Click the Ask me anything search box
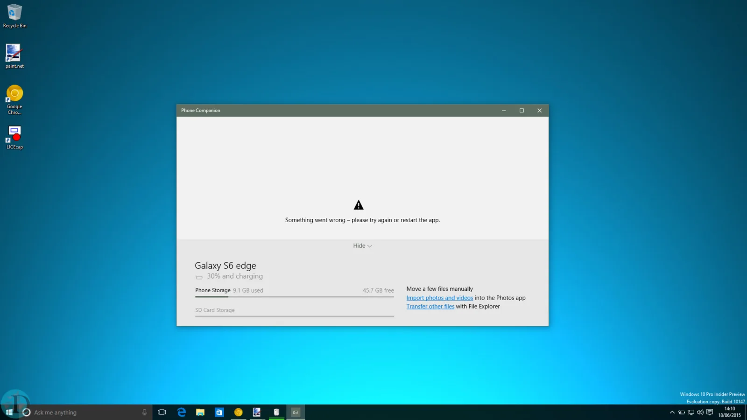The image size is (747, 420). coord(86,412)
